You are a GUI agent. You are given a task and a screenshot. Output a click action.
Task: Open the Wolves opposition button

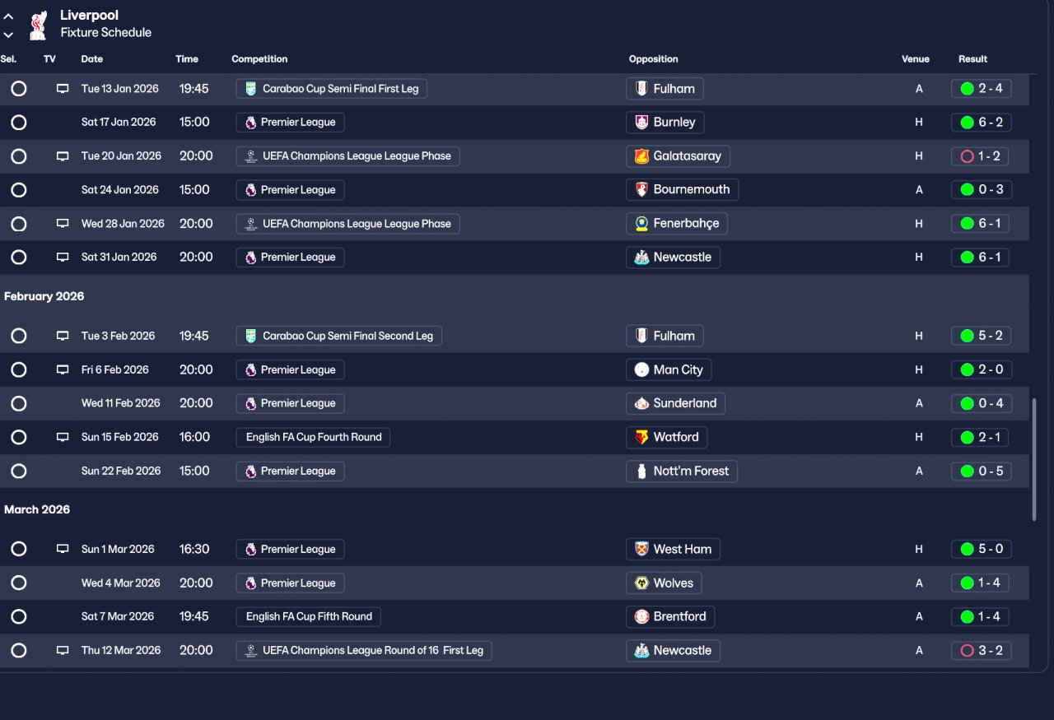pos(665,583)
